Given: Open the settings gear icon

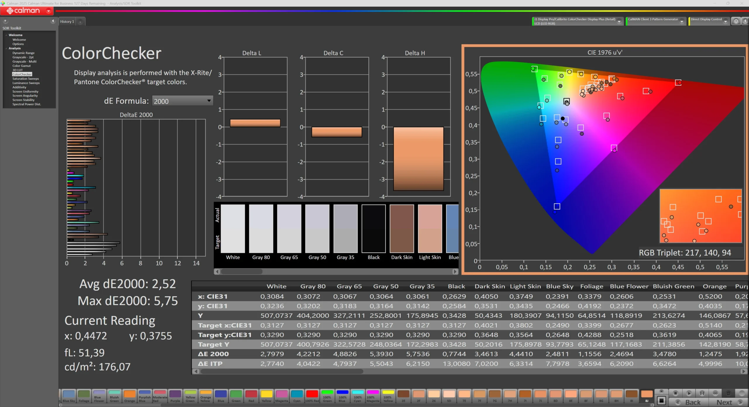Looking at the screenshot, I should click(x=736, y=21).
